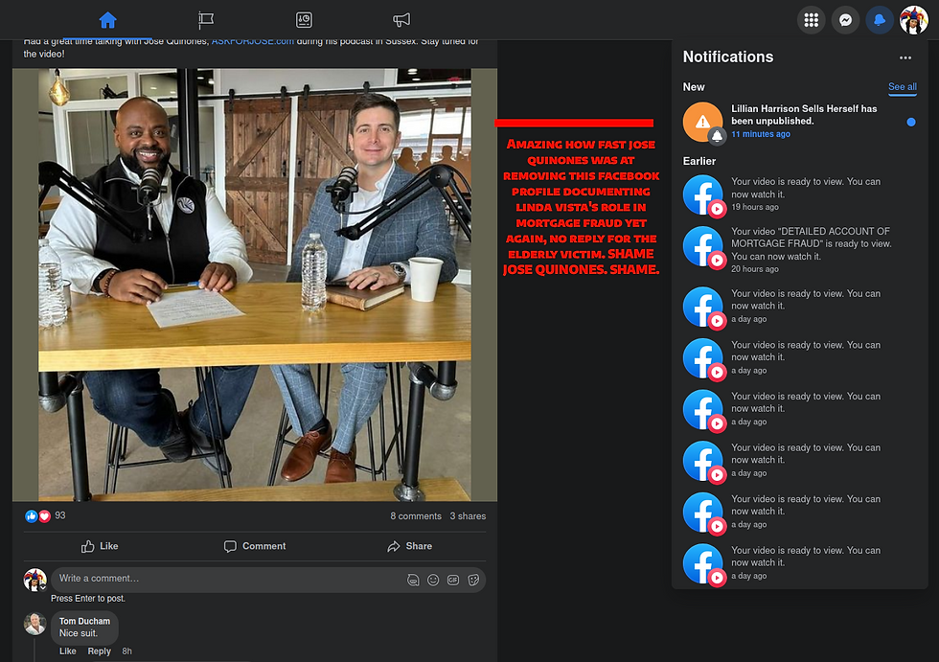Screen dimensions: 939x662
Task: Switch to the news card tab
Action: (x=304, y=20)
